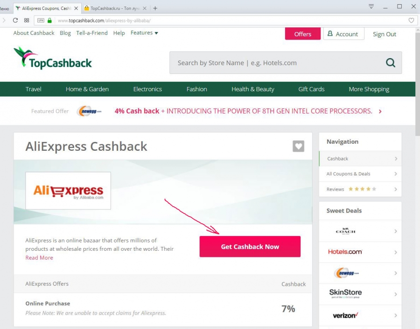Expand All Coupons & Deals section

pyautogui.click(x=360, y=174)
